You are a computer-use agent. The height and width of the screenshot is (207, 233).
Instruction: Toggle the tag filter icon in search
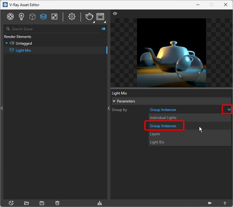tap(103, 29)
